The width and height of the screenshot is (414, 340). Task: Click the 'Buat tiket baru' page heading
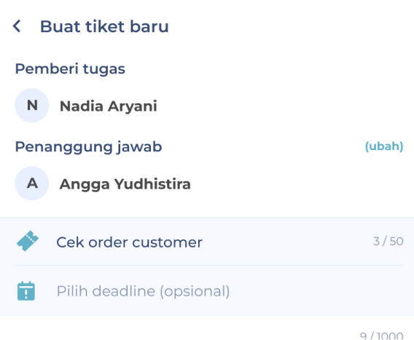pyautogui.click(x=104, y=26)
